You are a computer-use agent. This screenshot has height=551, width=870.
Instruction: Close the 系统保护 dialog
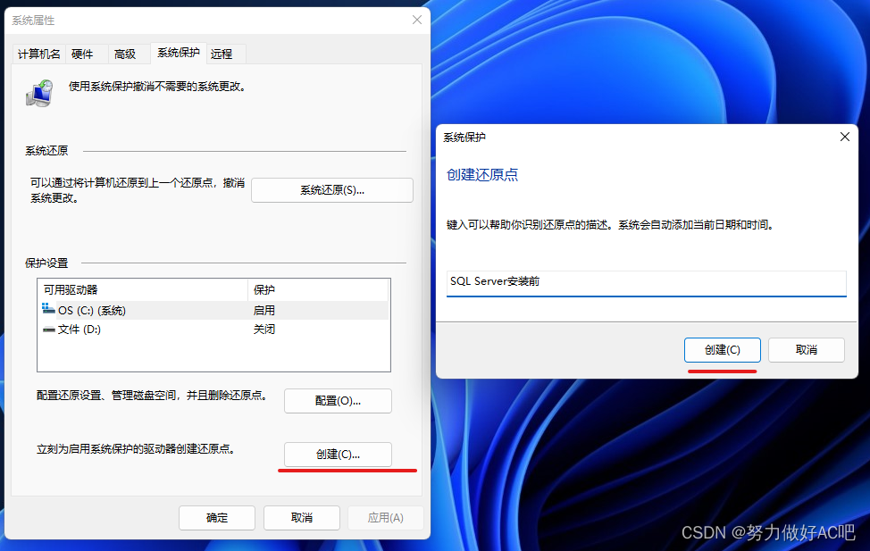point(844,137)
